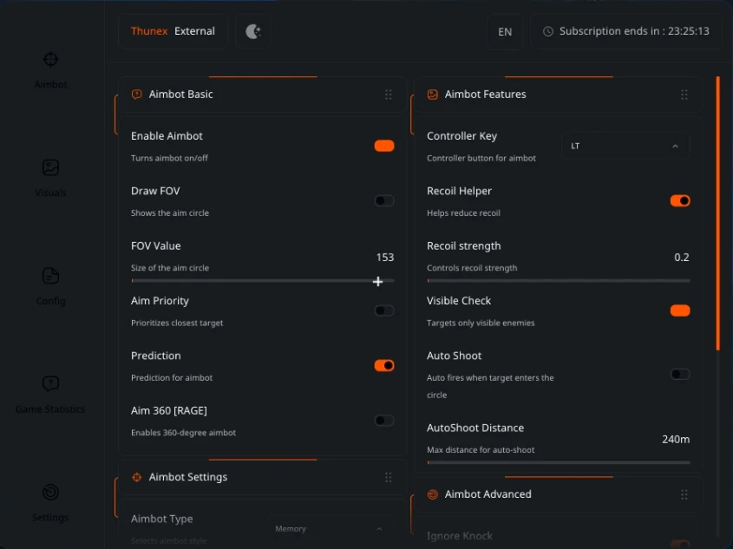Click the AutoShoot Distance slider track
The width and height of the screenshot is (733, 549).
coord(559,462)
